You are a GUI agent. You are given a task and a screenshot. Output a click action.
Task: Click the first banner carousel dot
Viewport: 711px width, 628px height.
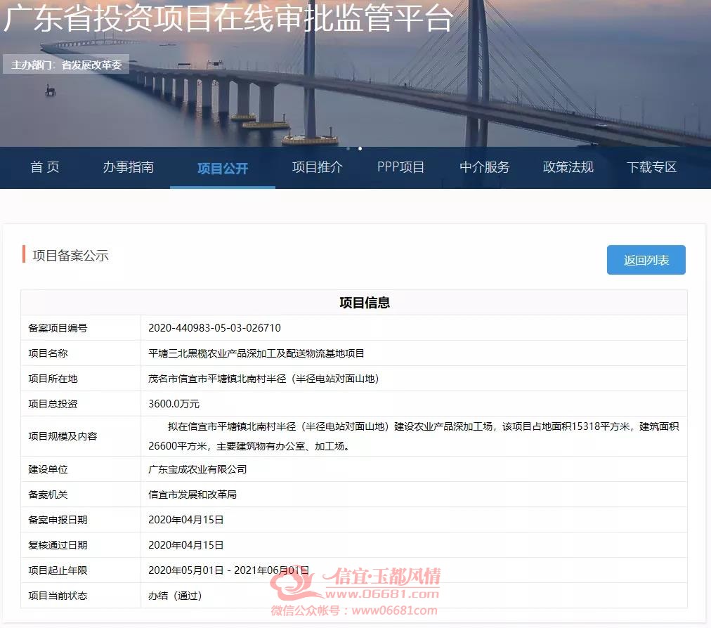[x=348, y=148]
